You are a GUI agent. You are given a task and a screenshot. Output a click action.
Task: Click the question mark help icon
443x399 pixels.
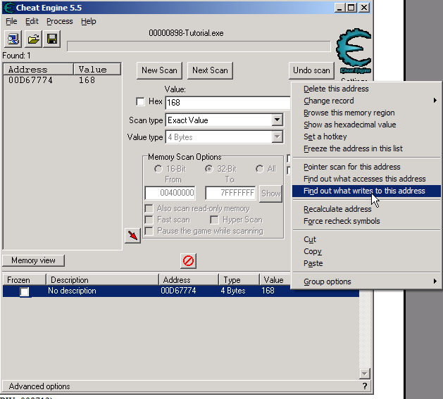coord(364,386)
